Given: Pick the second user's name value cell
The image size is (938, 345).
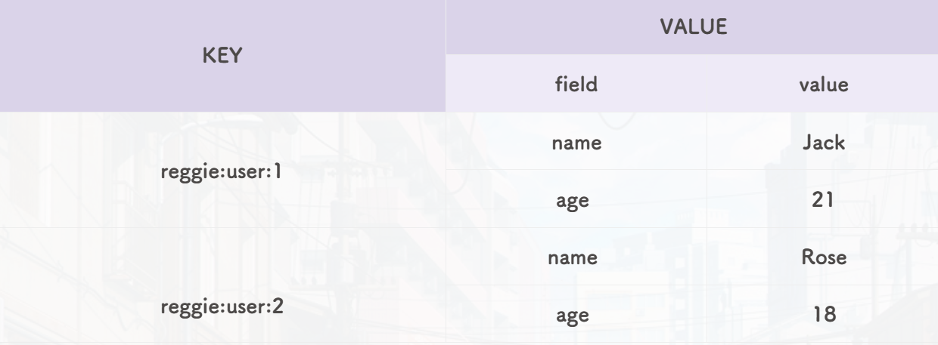Looking at the screenshot, I should coord(823,258).
